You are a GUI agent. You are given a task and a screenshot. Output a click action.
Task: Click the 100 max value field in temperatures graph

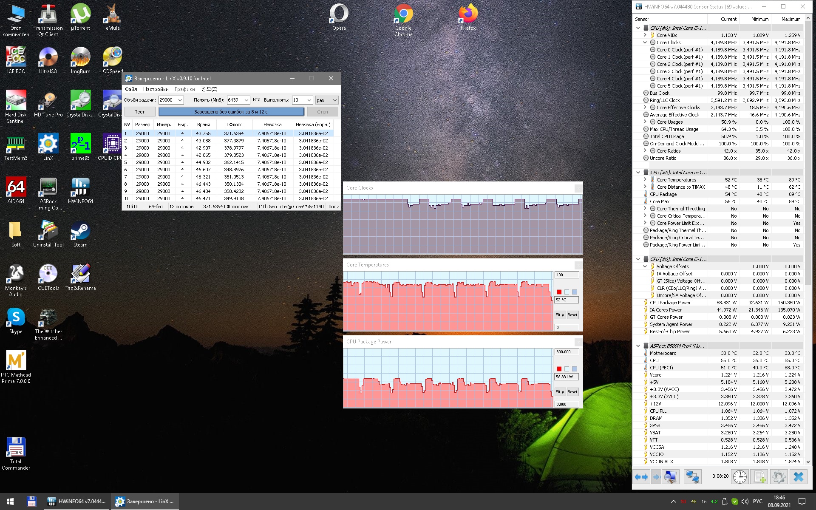point(567,275)
